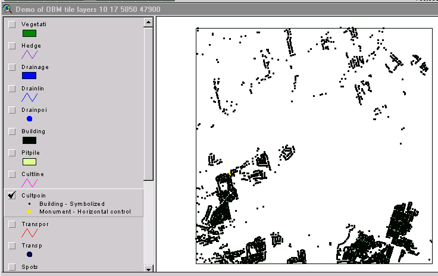Select the Drainlin layer name
438x276 pixels.
[33, 89]
